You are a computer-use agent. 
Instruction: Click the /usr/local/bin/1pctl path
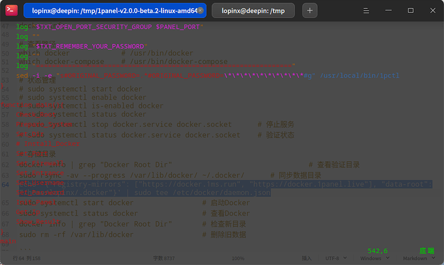pyautogui.click(x=359, y=76)
